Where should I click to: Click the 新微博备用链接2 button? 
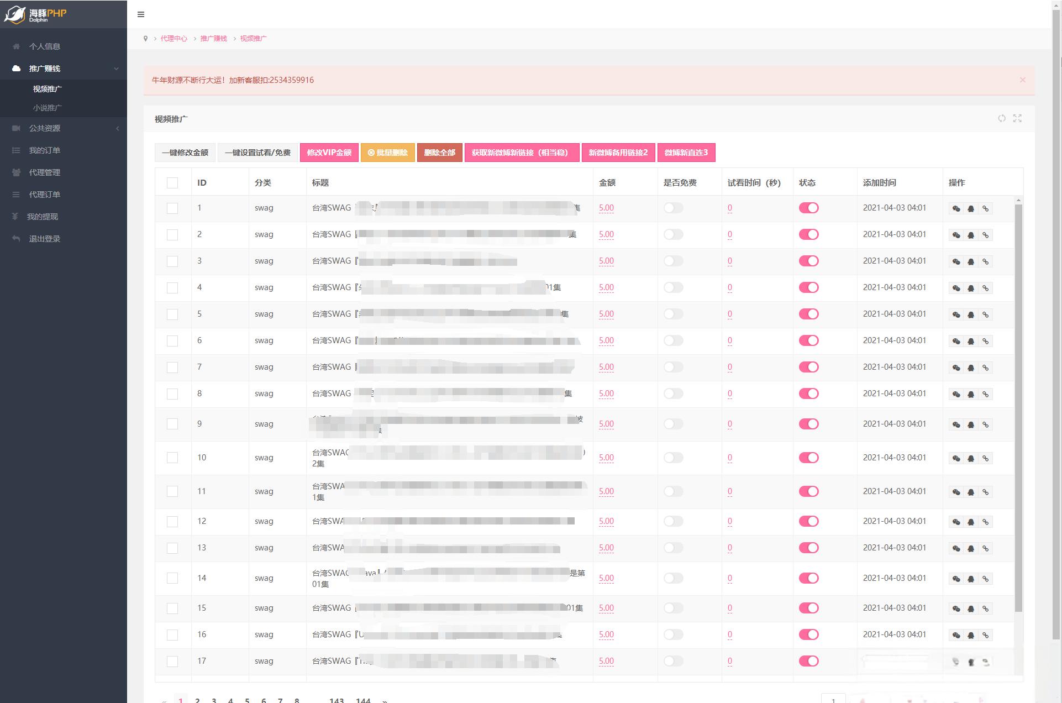pyautogui.click(x=618, y=153)
